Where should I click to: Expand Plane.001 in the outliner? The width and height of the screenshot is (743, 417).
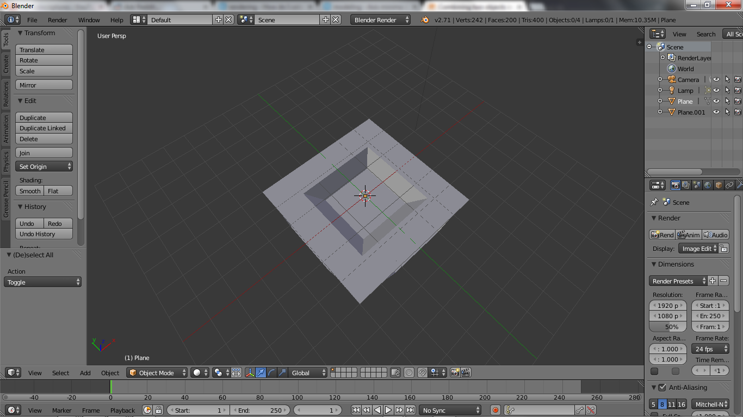coord(660,112)
